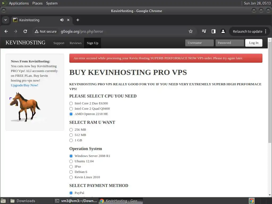Click the Upgrade/Buy Now! link
The image size is (272, 204).
24,85
